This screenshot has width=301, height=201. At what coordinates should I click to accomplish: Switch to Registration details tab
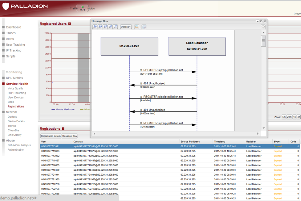click(x=51, y=136)
